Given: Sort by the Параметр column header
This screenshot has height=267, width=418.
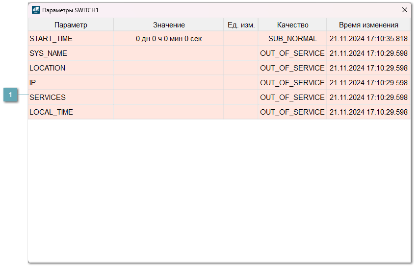Looking at the screenshot, I should (71, 25).
